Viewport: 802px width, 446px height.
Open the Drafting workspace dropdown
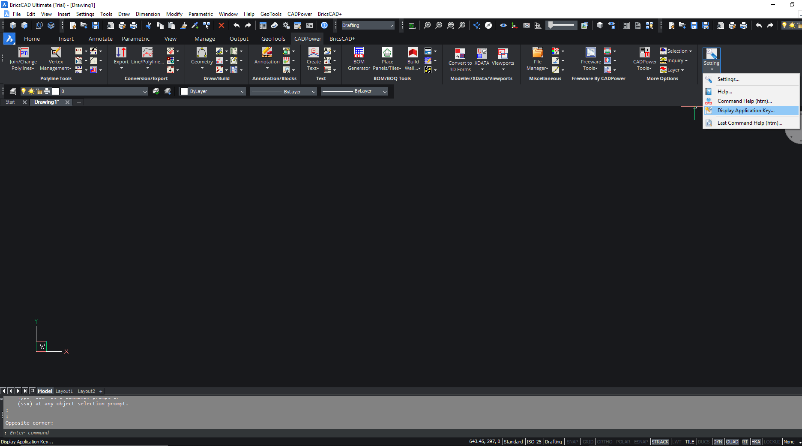pyautogui.click(x=368, y=25)
